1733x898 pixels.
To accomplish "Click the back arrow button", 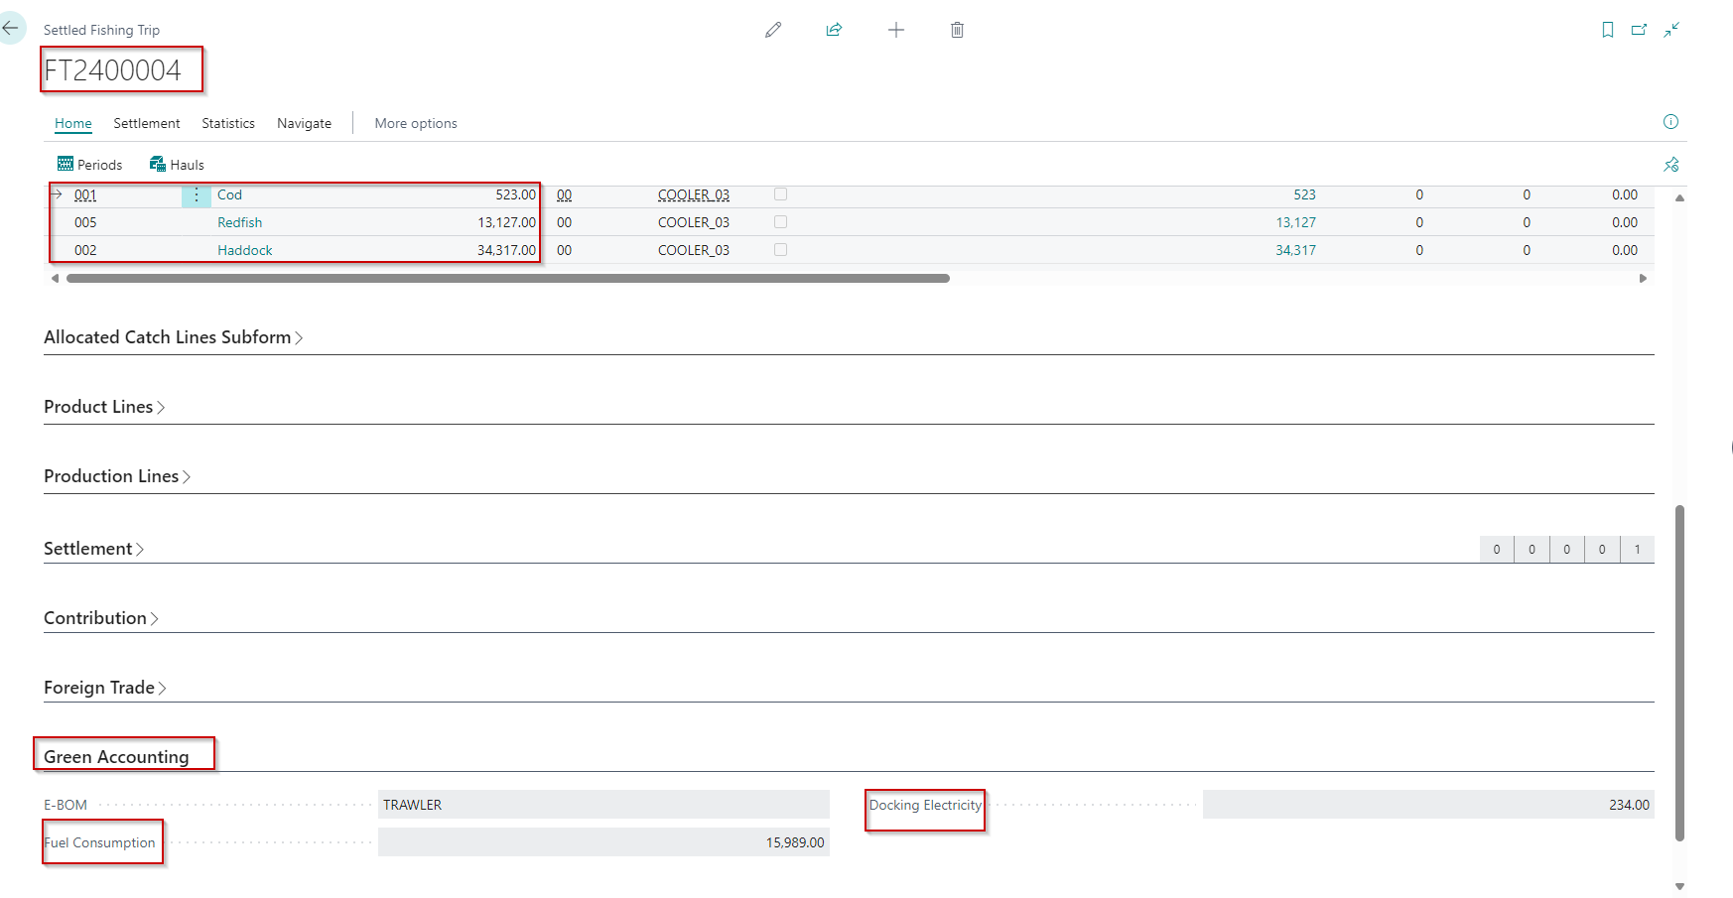I will 11,29.
